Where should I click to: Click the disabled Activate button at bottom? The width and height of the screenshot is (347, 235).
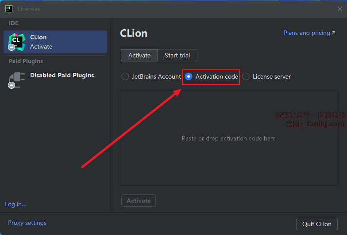point(139,201)
